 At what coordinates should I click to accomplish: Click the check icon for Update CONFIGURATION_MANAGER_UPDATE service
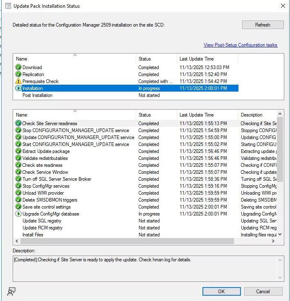coord(18,137)
